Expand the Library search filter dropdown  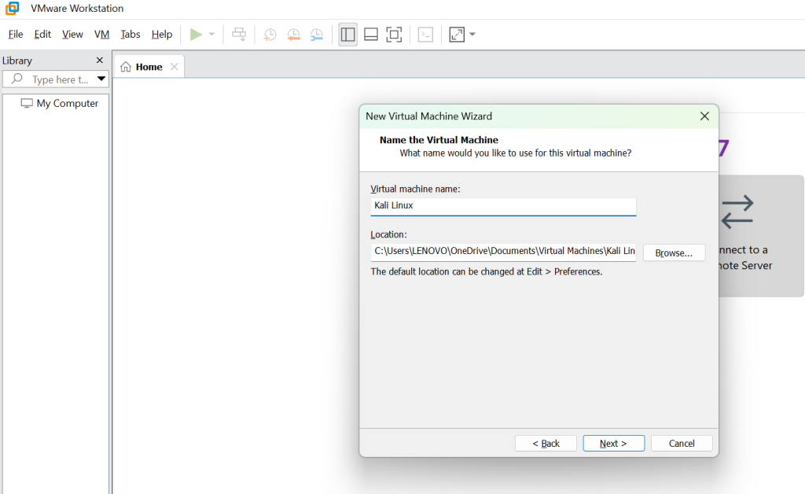point(101,79)
